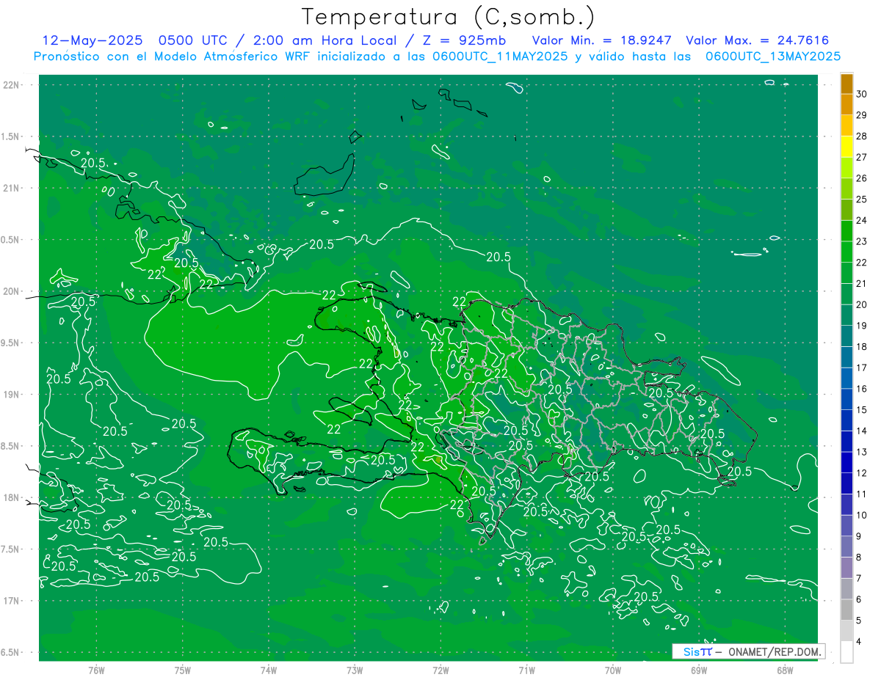Click the '70W' longitude axis label
Screen dimensions: 881x680
[613, 670]
